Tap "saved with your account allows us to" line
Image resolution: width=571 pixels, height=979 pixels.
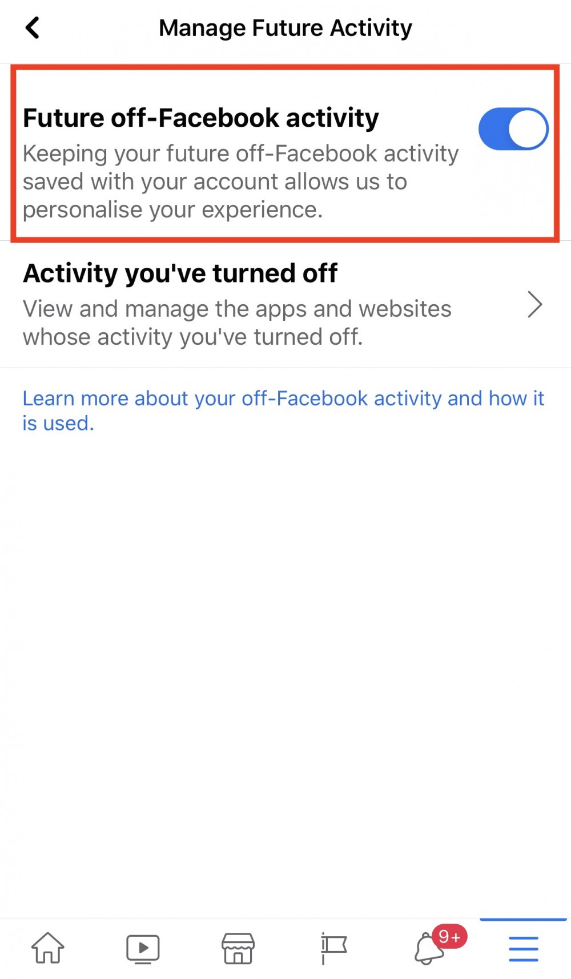[x=215, y=182]
